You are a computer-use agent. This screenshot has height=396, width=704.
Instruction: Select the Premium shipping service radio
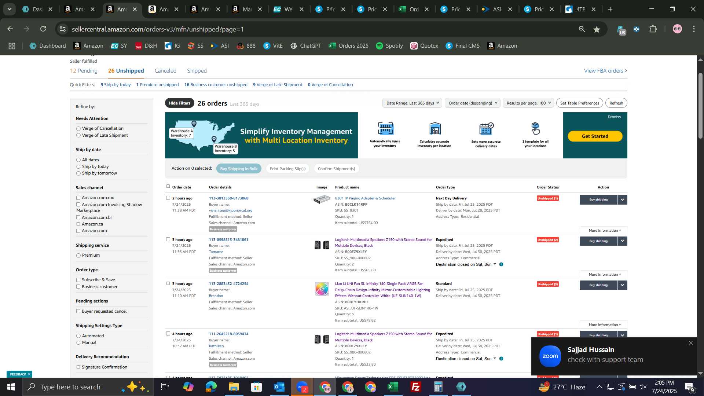click(x=78, y=256)
